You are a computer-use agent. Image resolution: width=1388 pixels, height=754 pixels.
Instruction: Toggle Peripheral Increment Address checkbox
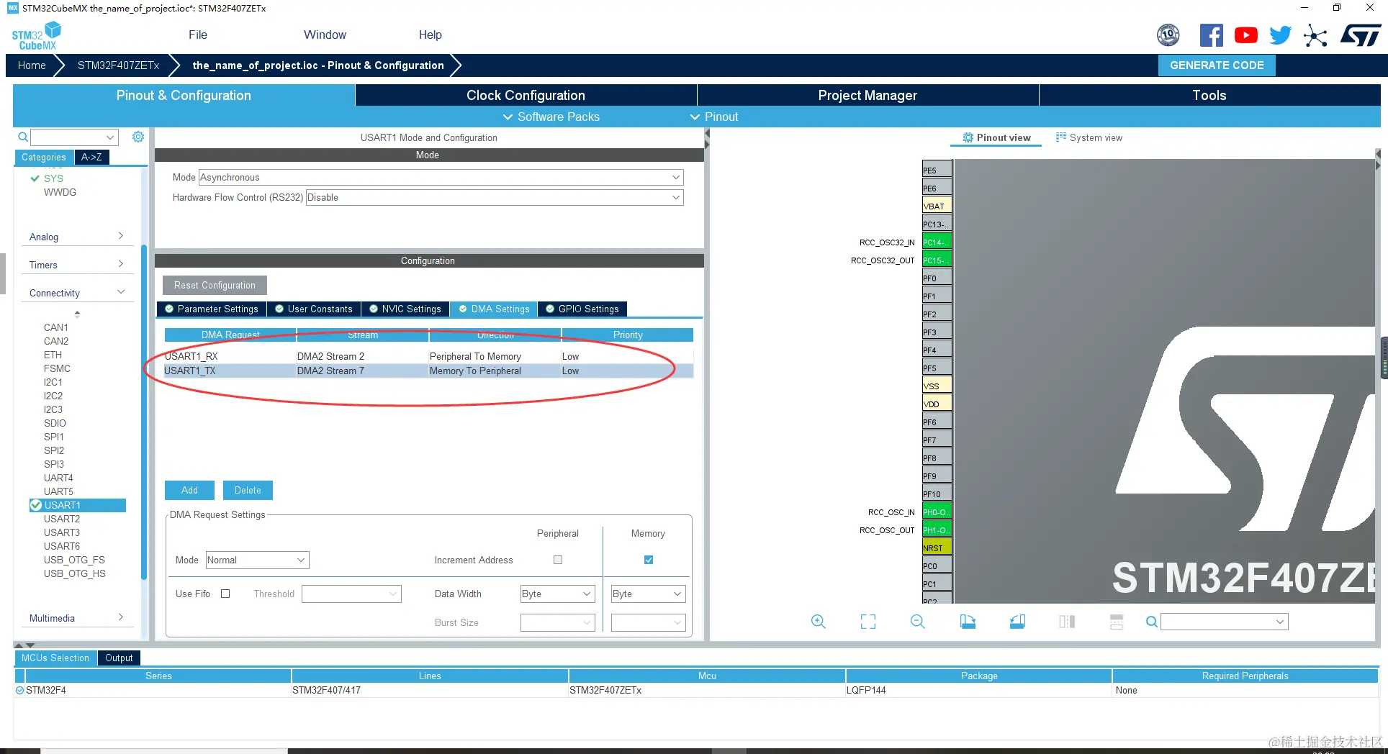pos(558,560)
